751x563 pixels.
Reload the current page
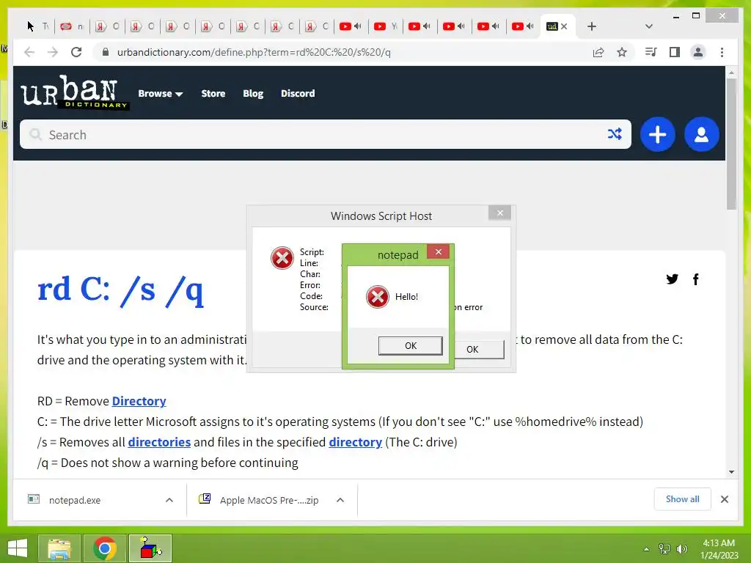[76, 52]
